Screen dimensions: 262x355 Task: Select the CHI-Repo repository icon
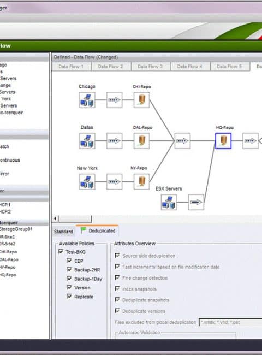coord(141,100)
